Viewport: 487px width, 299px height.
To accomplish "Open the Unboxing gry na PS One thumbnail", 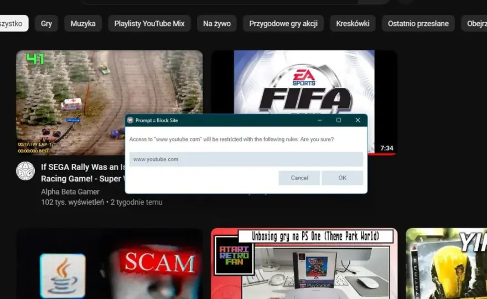I will (x=304, y=264).
